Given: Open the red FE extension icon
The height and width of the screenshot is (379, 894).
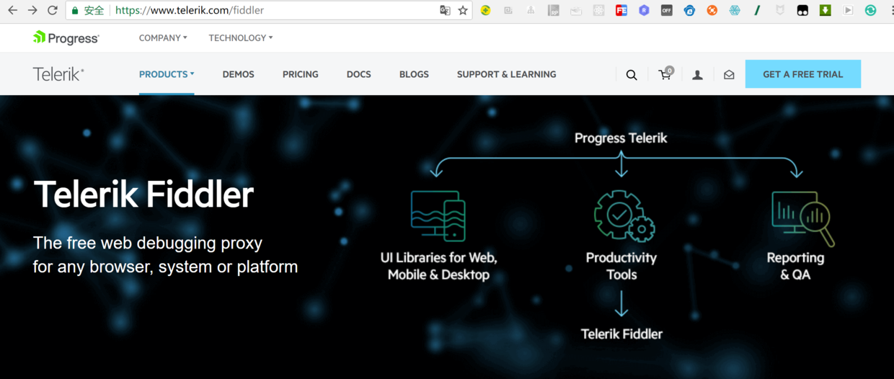Looking at the screenshot, I should click(621, 10).
